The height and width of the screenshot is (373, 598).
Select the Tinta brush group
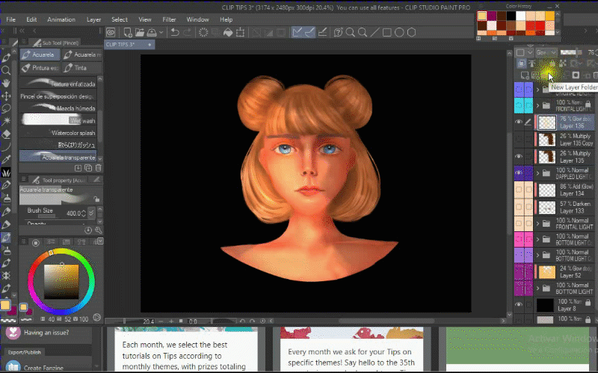(x=77, y=67)
